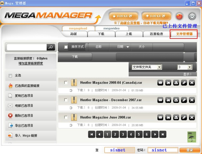Click 复制已选项目 in sidebar
202x154 pixels.
coord(31,96)
